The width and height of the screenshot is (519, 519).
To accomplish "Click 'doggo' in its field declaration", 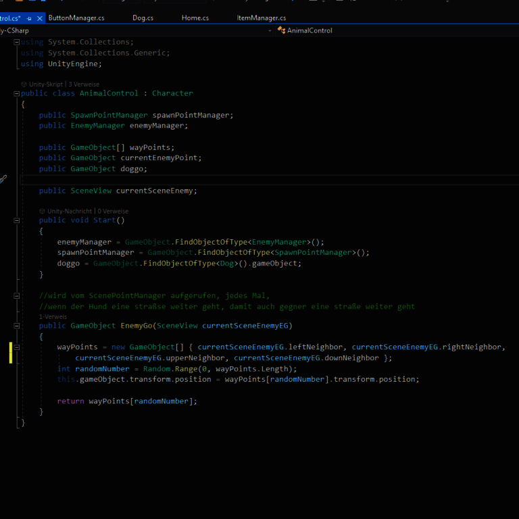I will pyautogui.click(x=131, y=169).
